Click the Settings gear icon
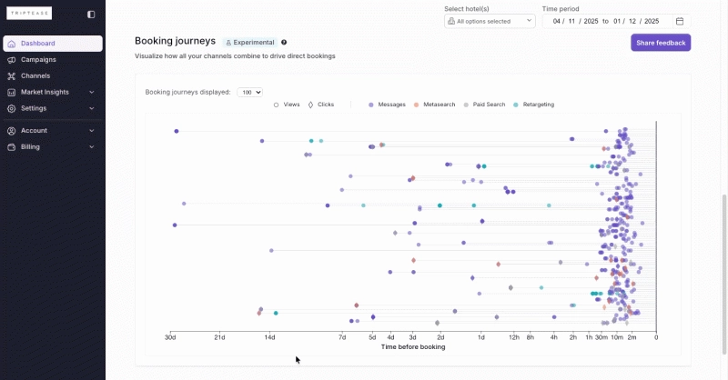The height and width of the screenshot is (380, 728). 12,109
